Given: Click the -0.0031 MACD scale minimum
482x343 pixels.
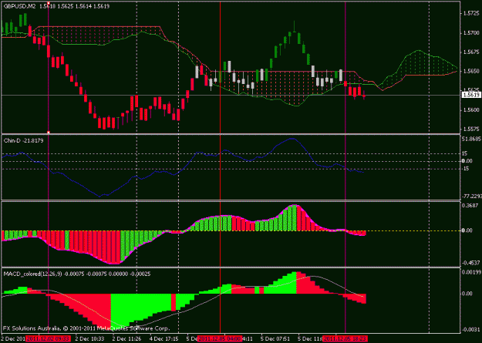Looking at the screenshot, I should tap(470, 329).
